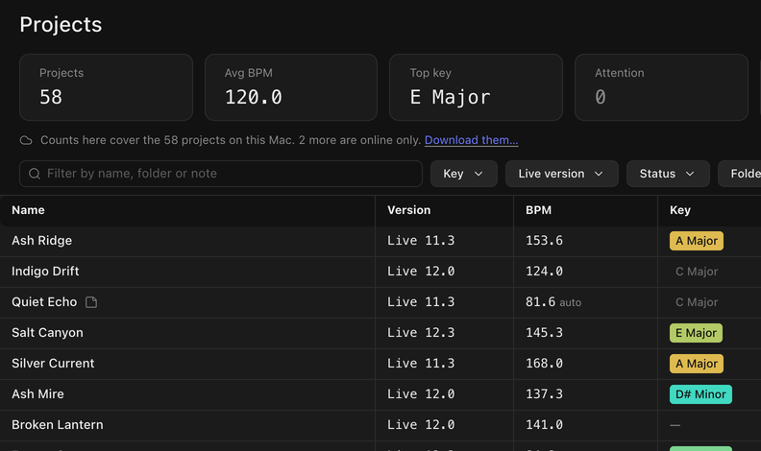Click the C Major key in Indigo Drift row
This screenshot has height=451, width=761.
click(697, 272)
